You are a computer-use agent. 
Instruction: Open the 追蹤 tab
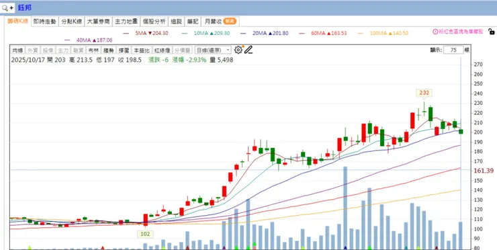[x=176, y=22]
